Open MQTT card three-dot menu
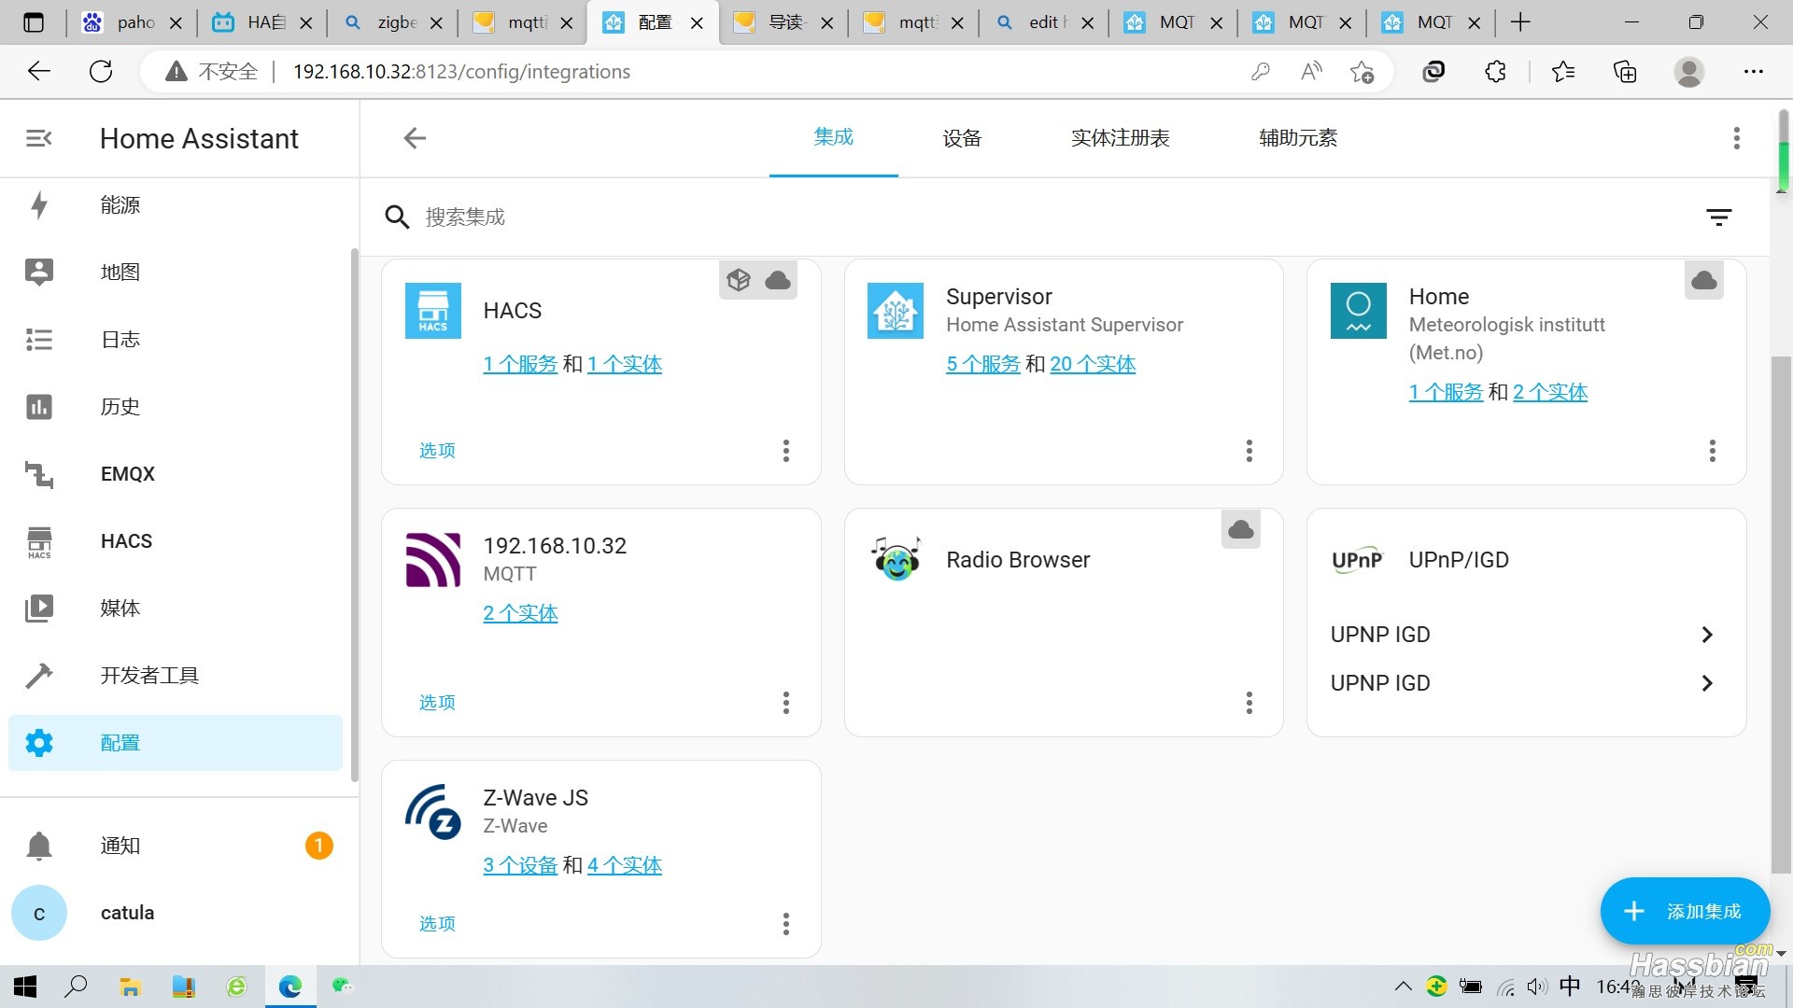 tap(786, 703)
